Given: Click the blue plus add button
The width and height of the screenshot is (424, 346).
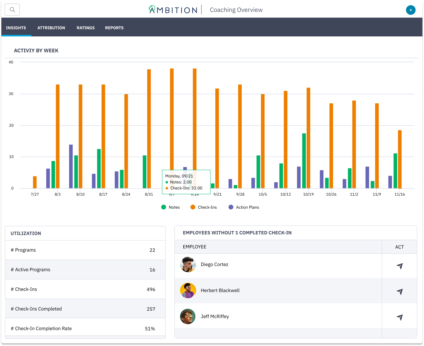Looking at the screenshot, I should pyautogui.click(x=410, y=10).
